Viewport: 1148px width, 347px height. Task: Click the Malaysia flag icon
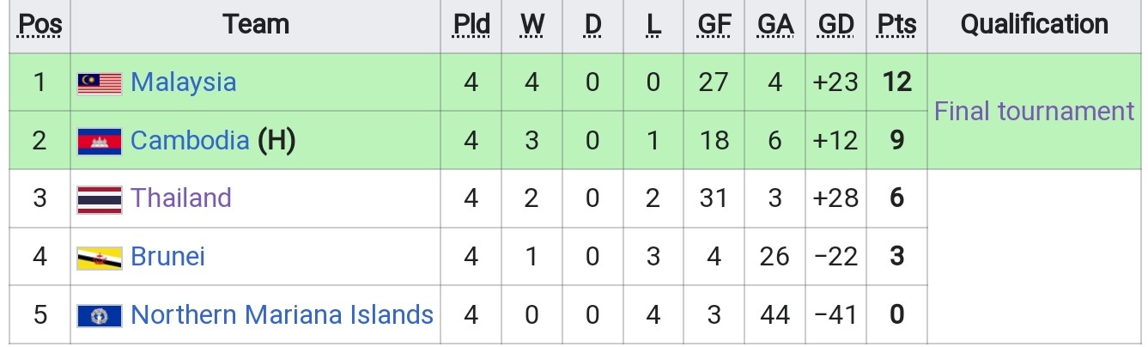100,83
